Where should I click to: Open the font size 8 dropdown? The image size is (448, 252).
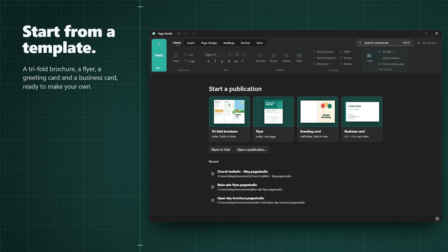point(241,55)
